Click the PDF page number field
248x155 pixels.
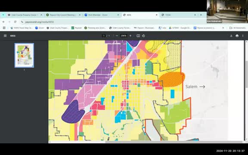pos(104,36)
